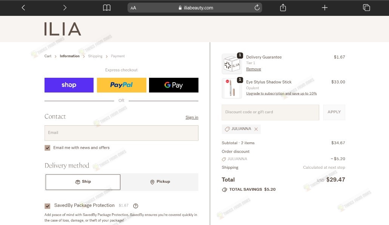The height and width of the screenshot is (225, 389).
Task: Focus the Email input field
Action: 121,133
